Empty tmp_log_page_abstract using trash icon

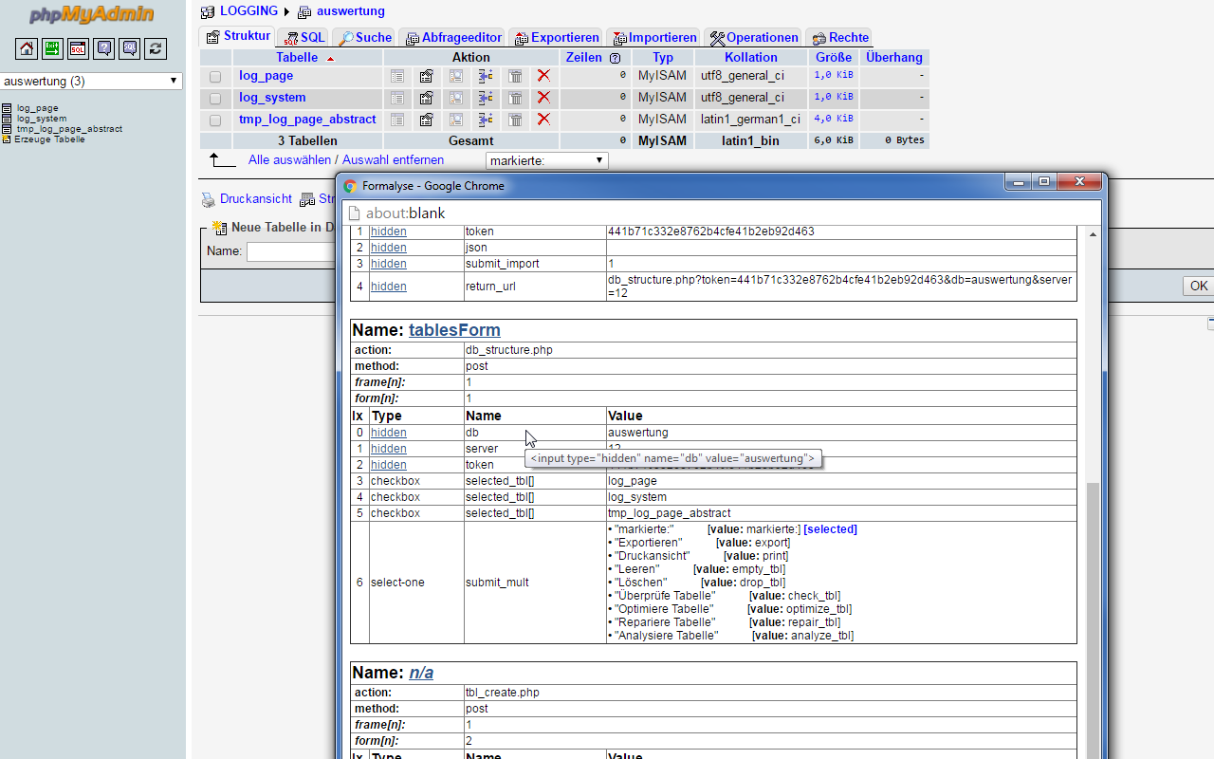(515, 120)
